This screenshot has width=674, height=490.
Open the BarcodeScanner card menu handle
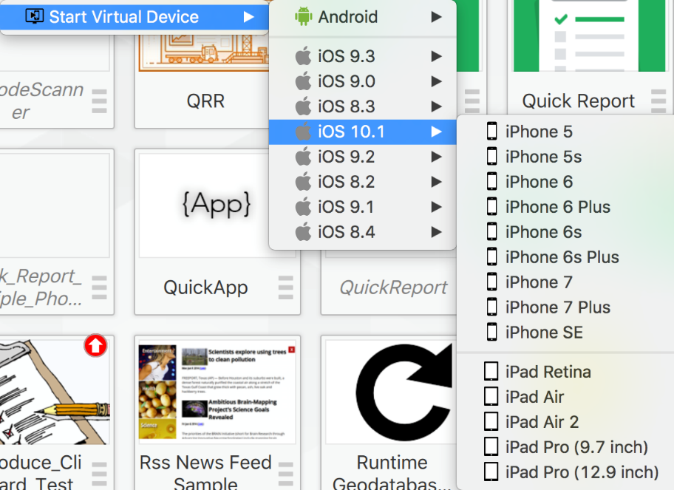tap(99, 101)
